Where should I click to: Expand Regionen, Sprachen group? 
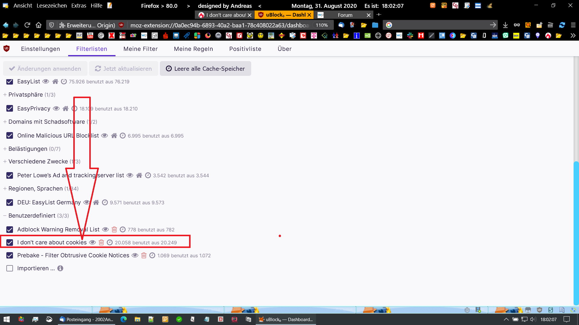coord(35,188)
